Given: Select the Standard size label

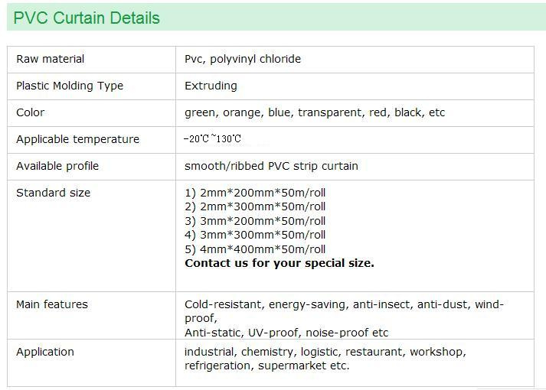Looking at the screenshot, I should (x=54, y=193).
